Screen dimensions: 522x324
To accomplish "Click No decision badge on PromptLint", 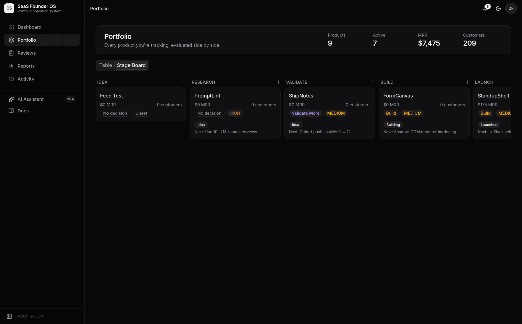I will click(x=209, y=113).
